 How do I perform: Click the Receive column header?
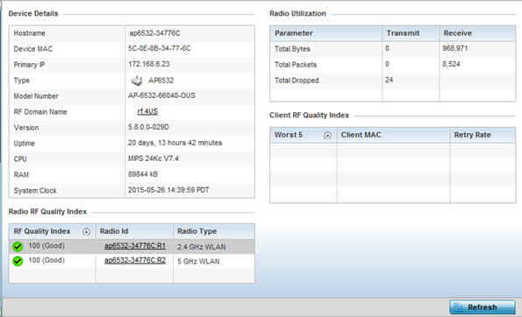[x=477, y=33]
